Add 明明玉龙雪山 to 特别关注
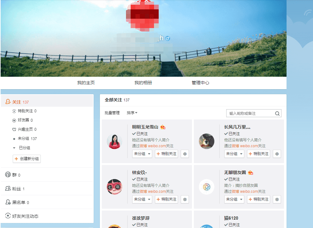 click(x=166, y=154)
